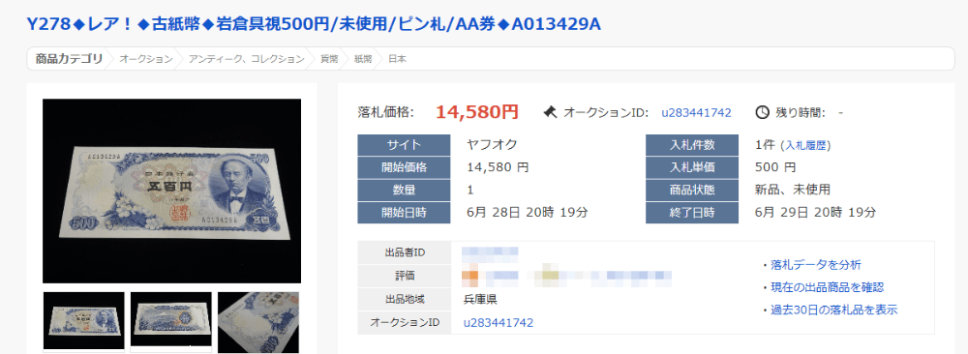Open auction ID link next to gavel
The width and height of the screenshot is (968, 354).
click(x=696, y=113)
